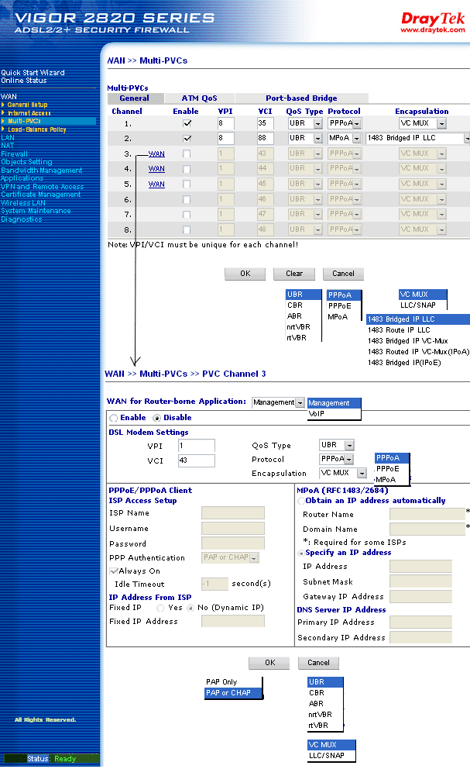
Task: Uncheck channel 2 Enable checkbox
Action: (x=187, y=138)
